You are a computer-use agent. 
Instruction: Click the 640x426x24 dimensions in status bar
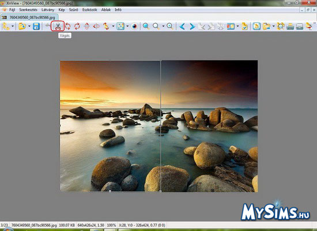point(90,225)
